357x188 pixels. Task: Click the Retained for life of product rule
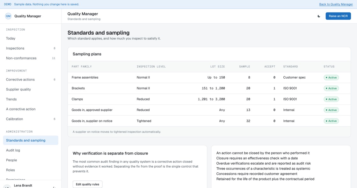265,179
